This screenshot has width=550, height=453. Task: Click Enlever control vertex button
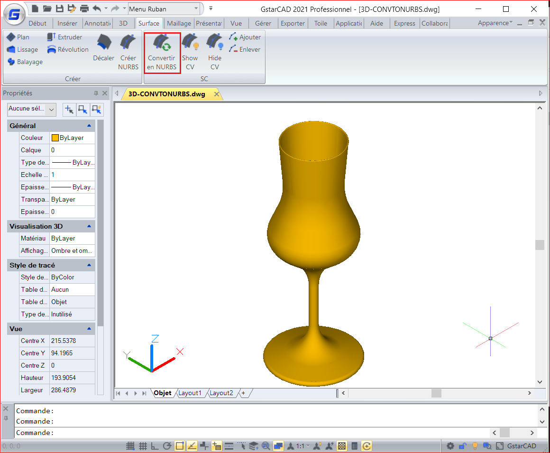[x=245, y=49]
